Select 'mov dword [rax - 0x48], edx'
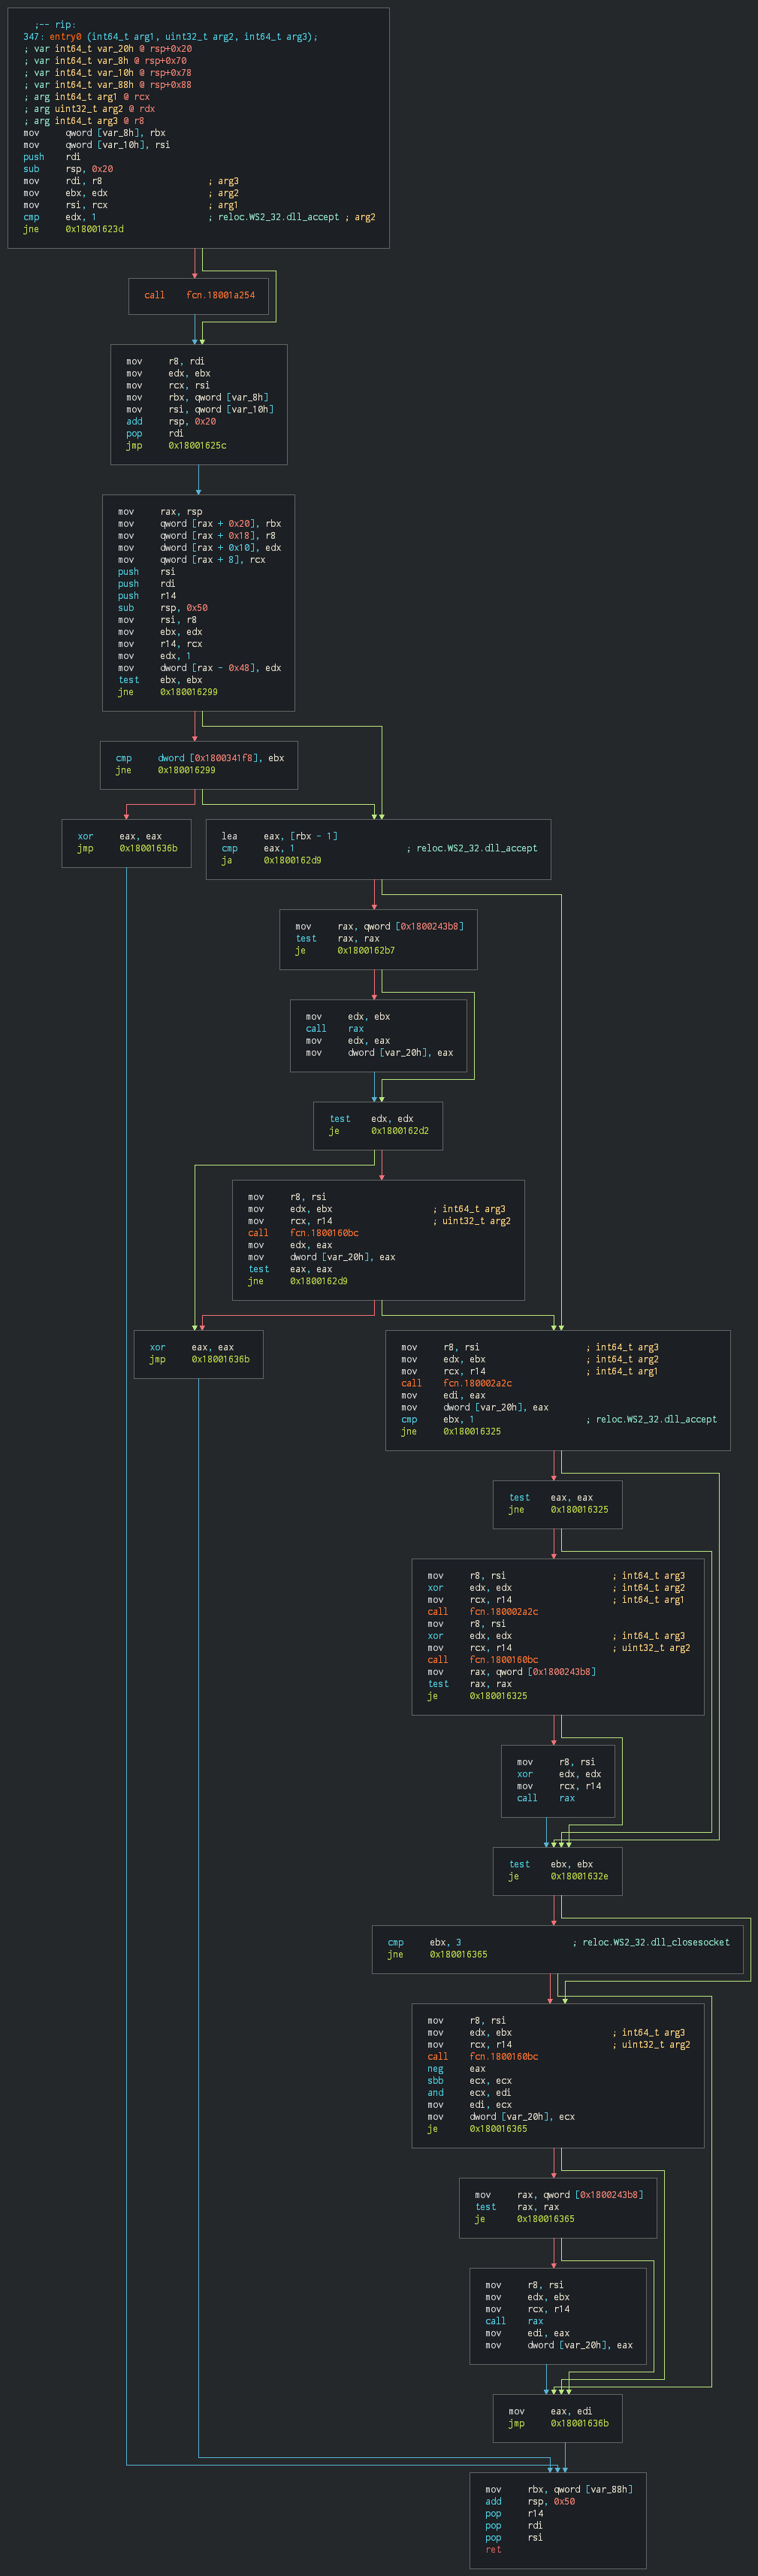Image resolution: width=758 pixels, height=2576 pixels. pyautogui.click(x=199, y=667)
